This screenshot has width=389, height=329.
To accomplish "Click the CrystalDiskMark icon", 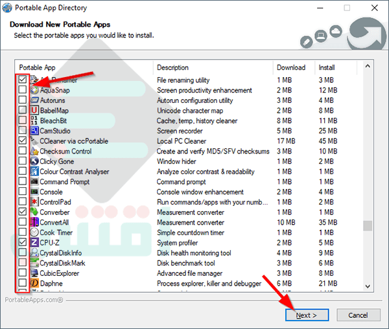I will click(x=34, y=262).
